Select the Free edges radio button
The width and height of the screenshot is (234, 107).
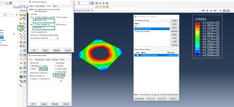[x=56, y=75]
